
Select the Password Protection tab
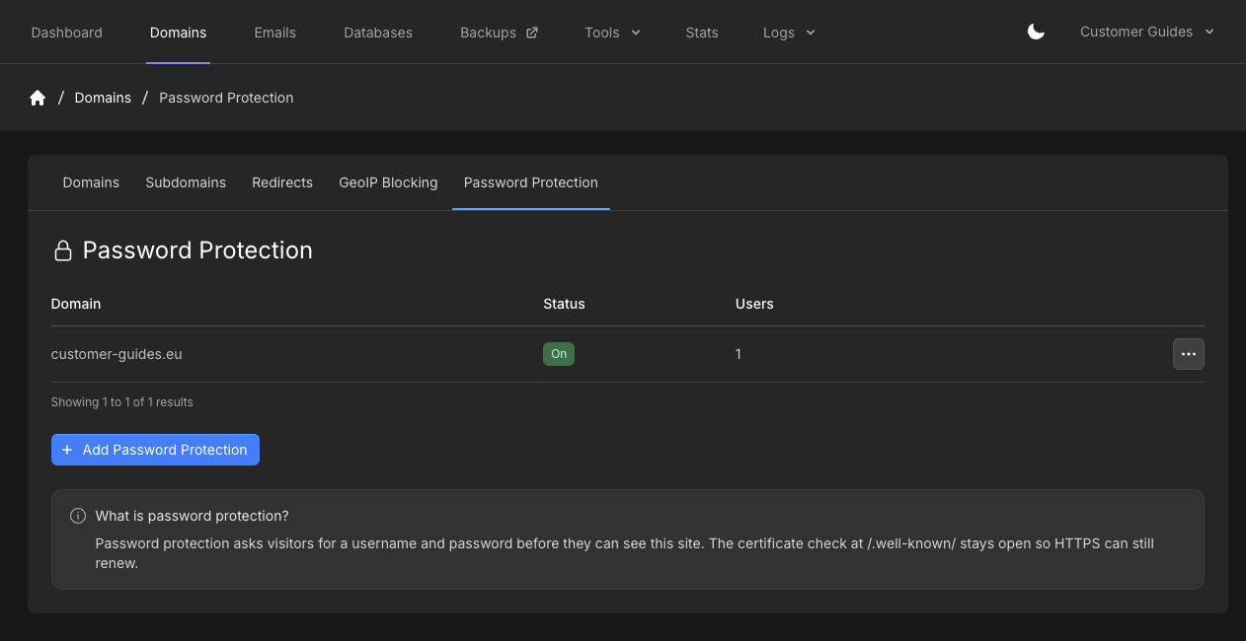tap(531, 182)
